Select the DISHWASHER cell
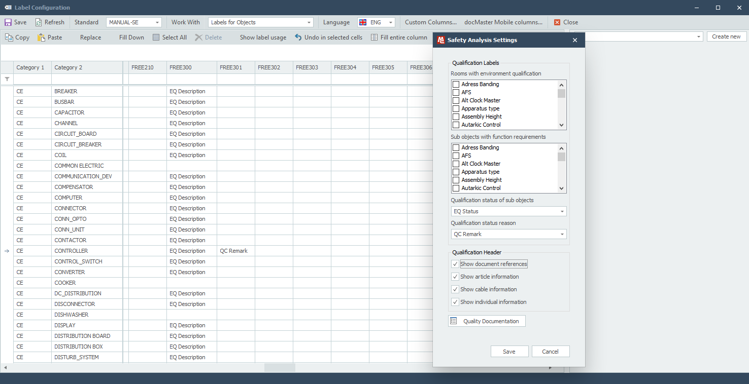Viewport: 749px width, 384px height. click(87, 315)
